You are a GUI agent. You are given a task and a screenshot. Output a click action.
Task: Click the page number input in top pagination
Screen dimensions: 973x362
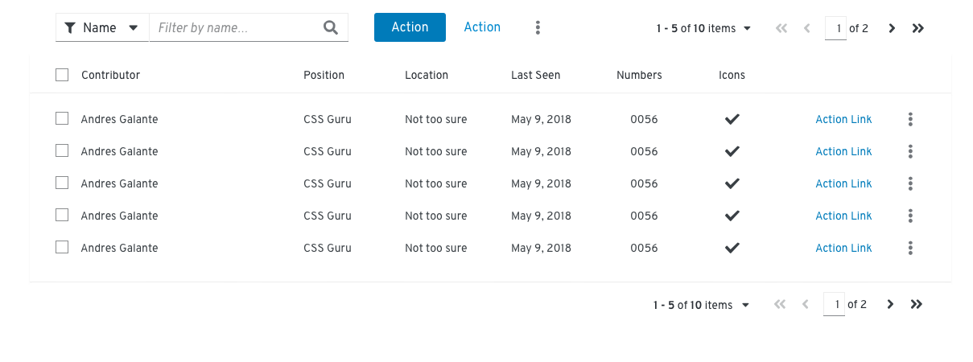(836, 28)
